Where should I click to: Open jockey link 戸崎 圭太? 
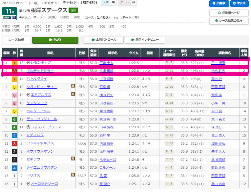click(106, 63)
